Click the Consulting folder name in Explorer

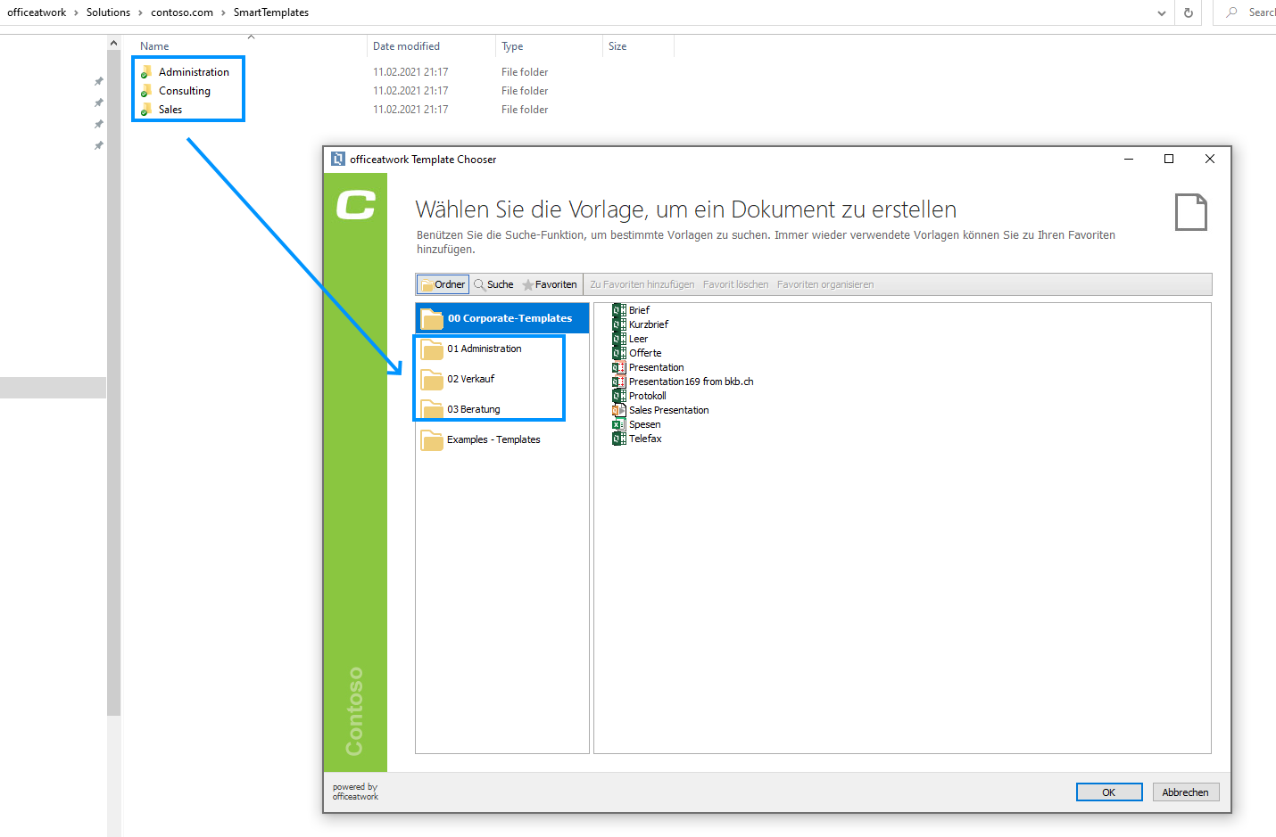pos(185,91)
